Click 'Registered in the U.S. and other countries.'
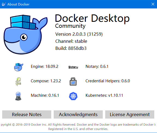157x133 pixels. (78, 129)
